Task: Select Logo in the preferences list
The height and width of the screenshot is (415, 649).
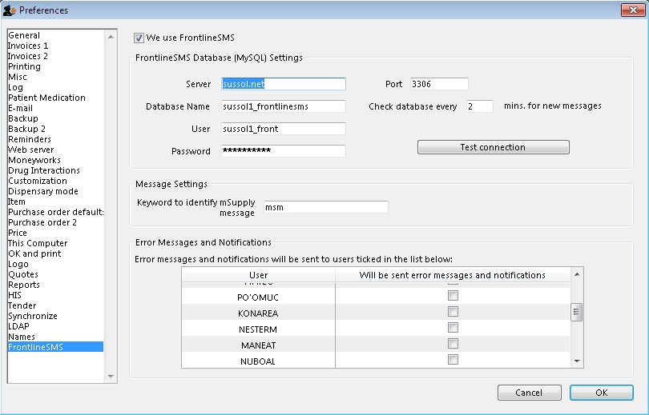Action: (55, 264)
